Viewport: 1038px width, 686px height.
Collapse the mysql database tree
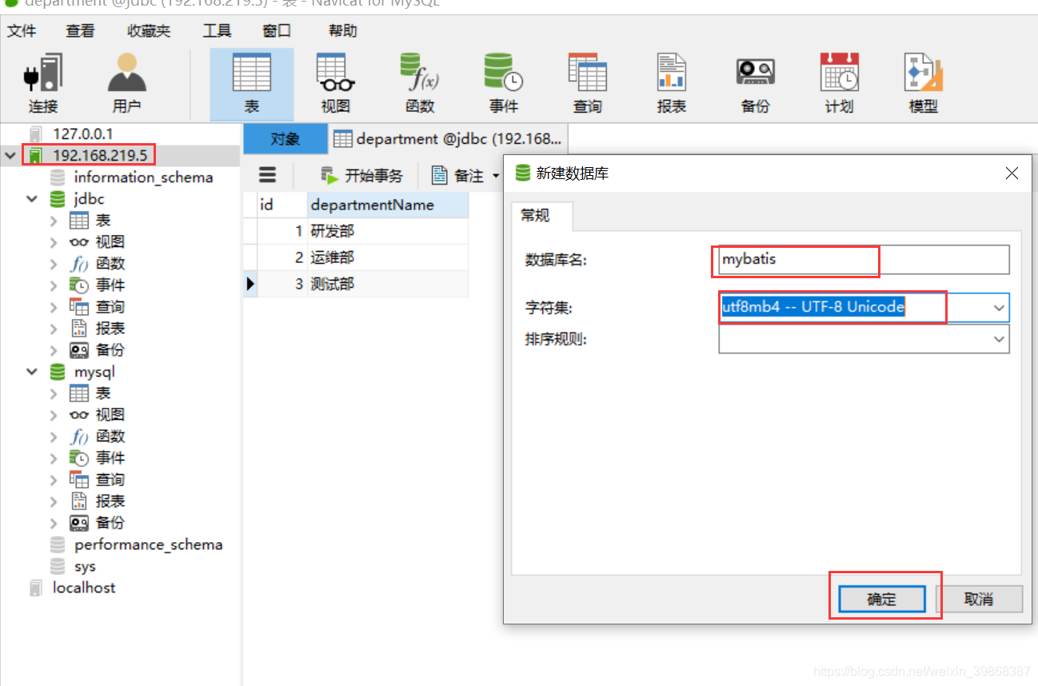(32, 371)
